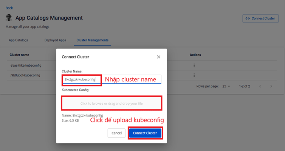
Task: Select the e5as7hka-kubeconfig cluster row
Action: point(26,65)
